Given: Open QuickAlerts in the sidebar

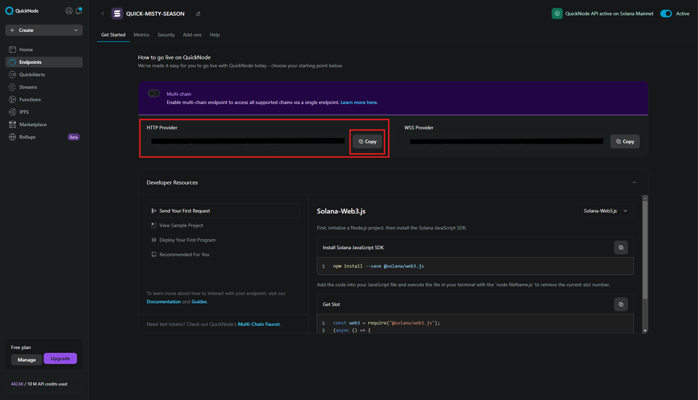Looking at the screenshot, I should [x=44, y=75].
